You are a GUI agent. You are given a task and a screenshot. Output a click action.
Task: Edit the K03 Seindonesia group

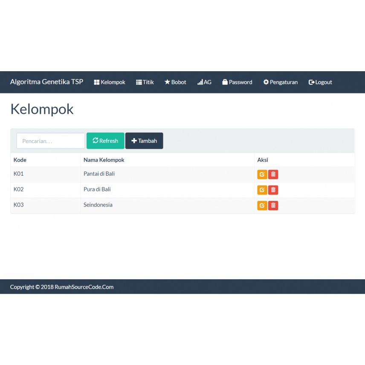click(262, 206)
